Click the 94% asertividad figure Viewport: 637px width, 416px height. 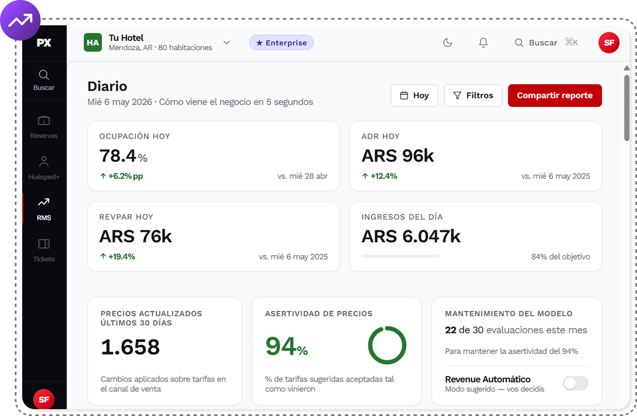coord(287,346)
